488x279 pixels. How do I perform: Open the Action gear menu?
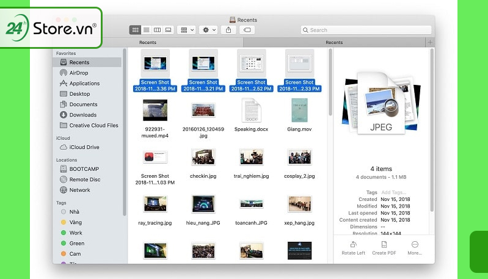coord(208,30)
